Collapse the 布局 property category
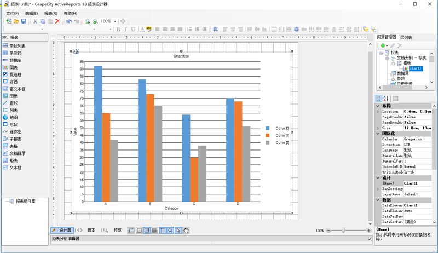This screenshot has width=438, height=253. click(x=378, y=105)
